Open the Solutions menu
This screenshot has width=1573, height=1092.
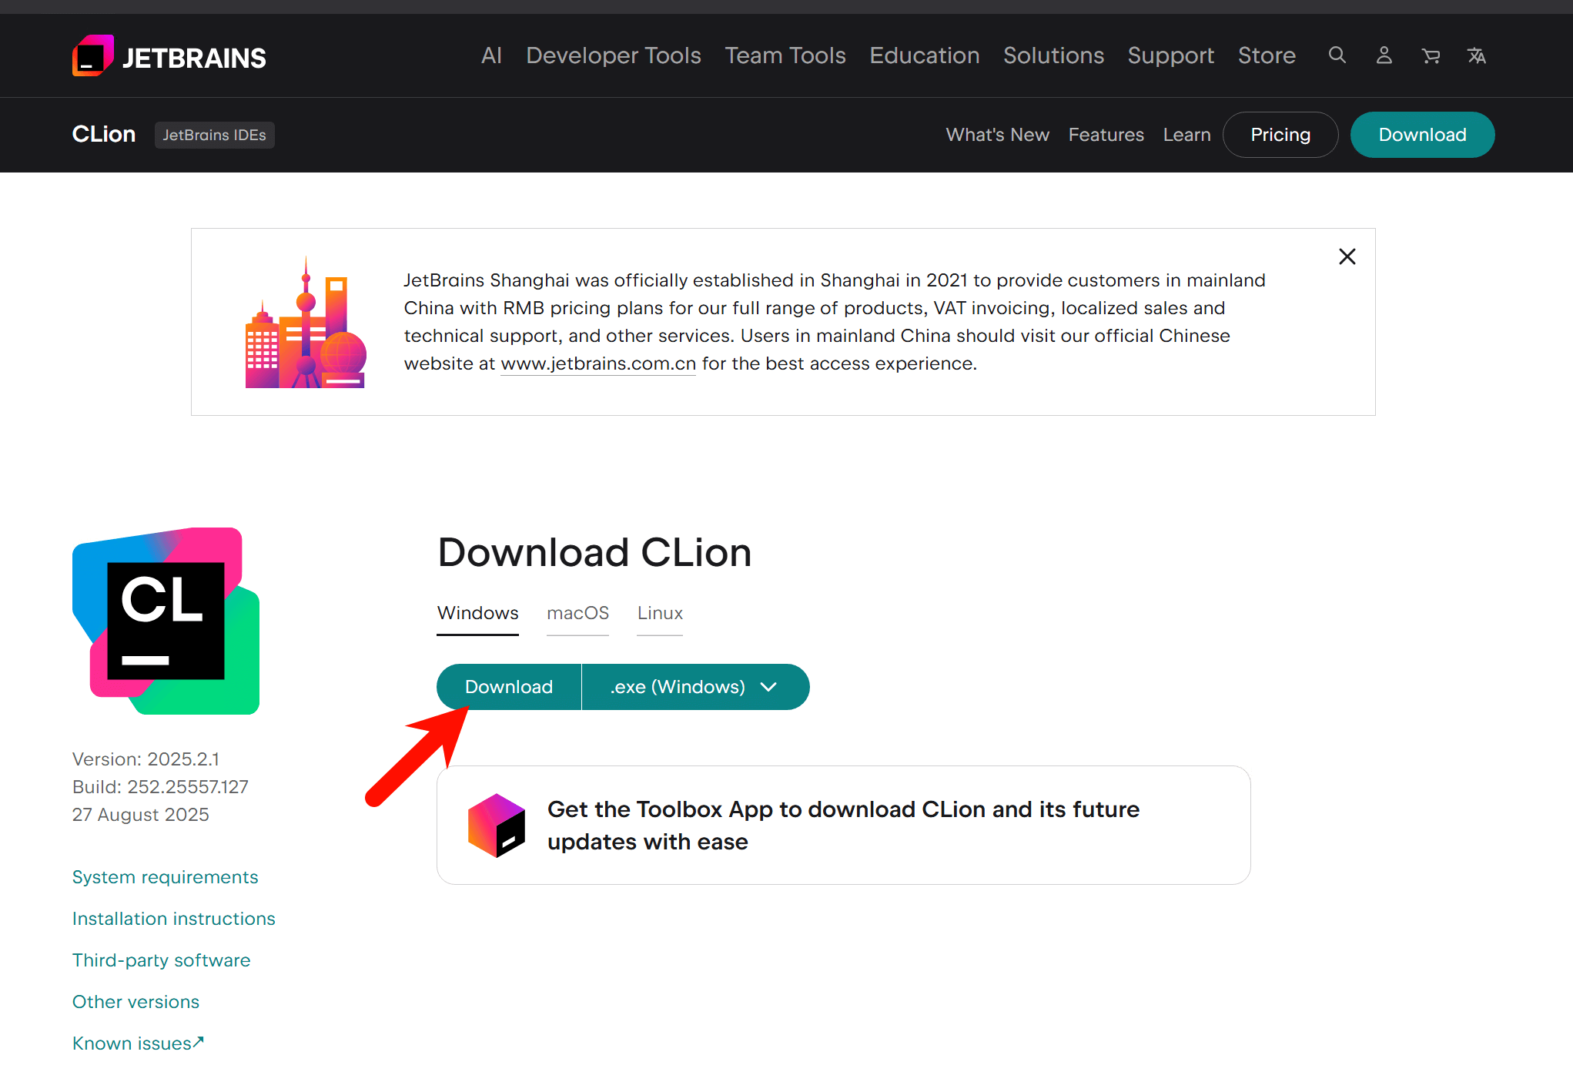pyautogui.click(x=1053, y=55)
